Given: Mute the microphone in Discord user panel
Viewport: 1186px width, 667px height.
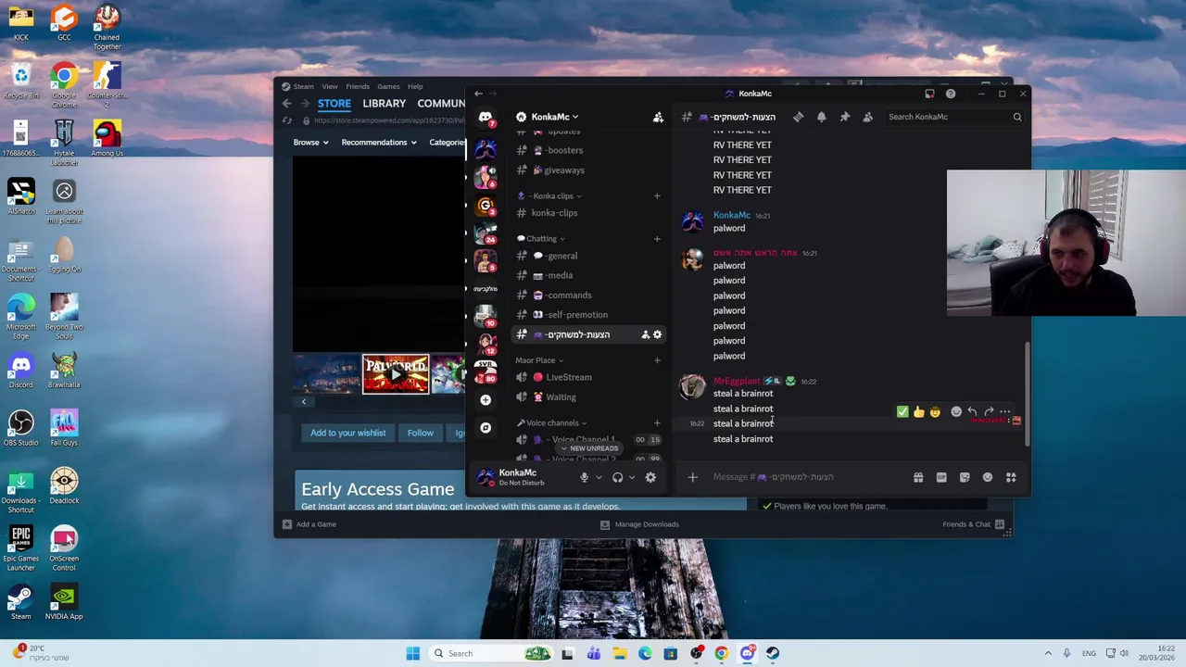Looking at the screenshot, I should (584, 477).
